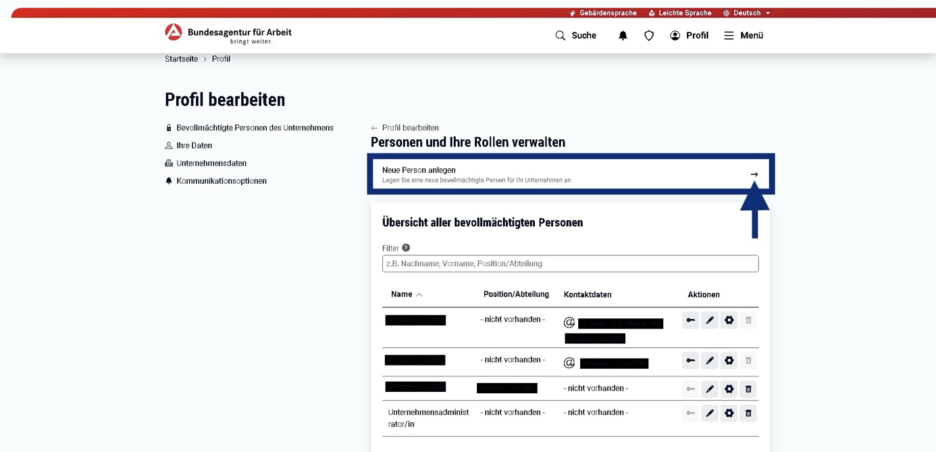Delete third person using trash icon
This screenshot has width=936, height=452.
click(x=748, y=388)
